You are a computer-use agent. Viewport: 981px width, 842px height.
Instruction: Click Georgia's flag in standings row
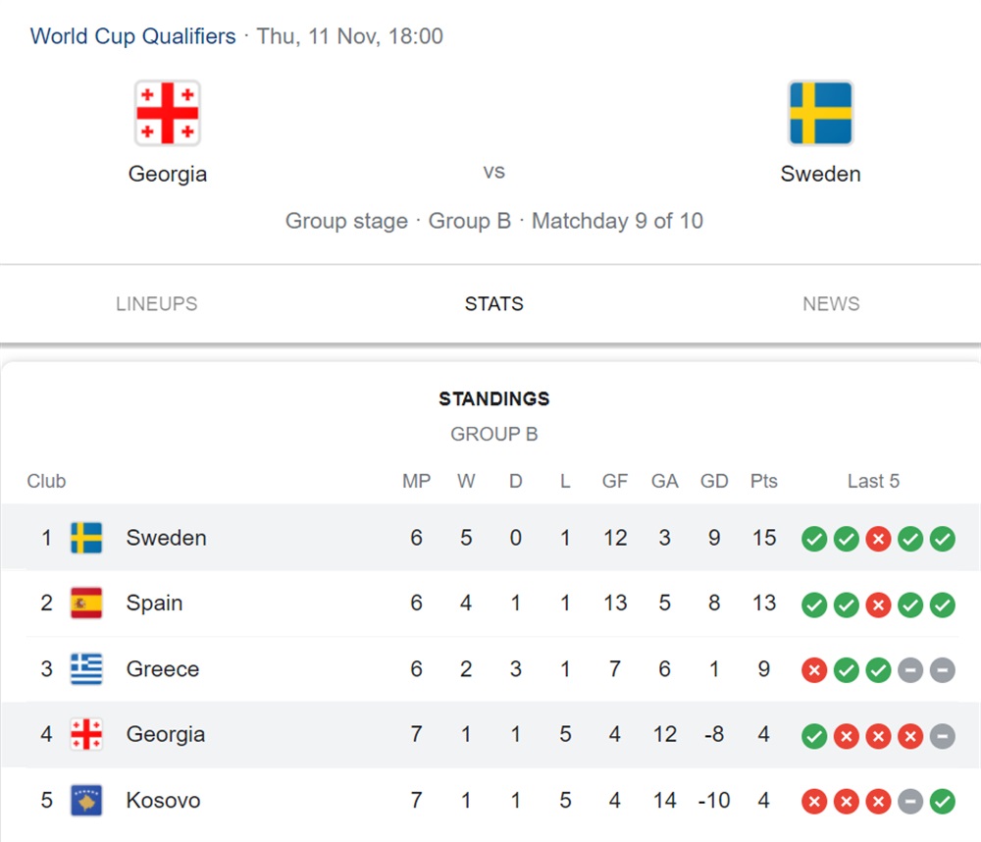(86, 734)
